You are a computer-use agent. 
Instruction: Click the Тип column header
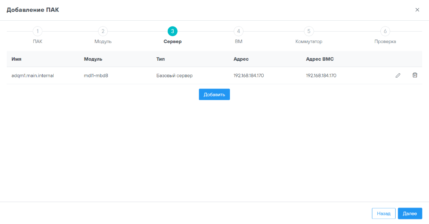(x=160, y=59)
